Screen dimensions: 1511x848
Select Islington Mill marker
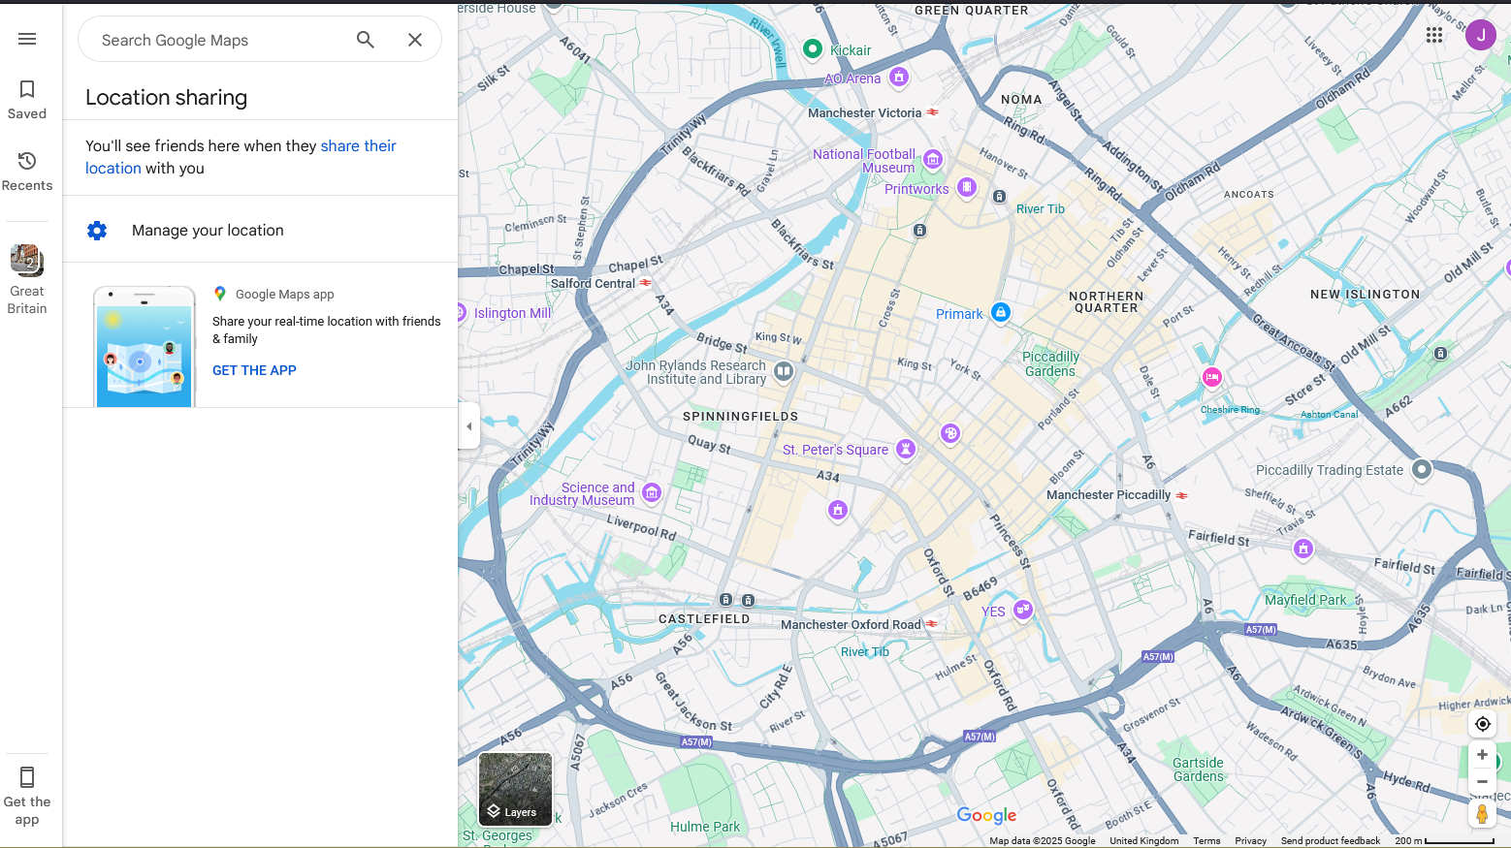[x=464, y=312]
